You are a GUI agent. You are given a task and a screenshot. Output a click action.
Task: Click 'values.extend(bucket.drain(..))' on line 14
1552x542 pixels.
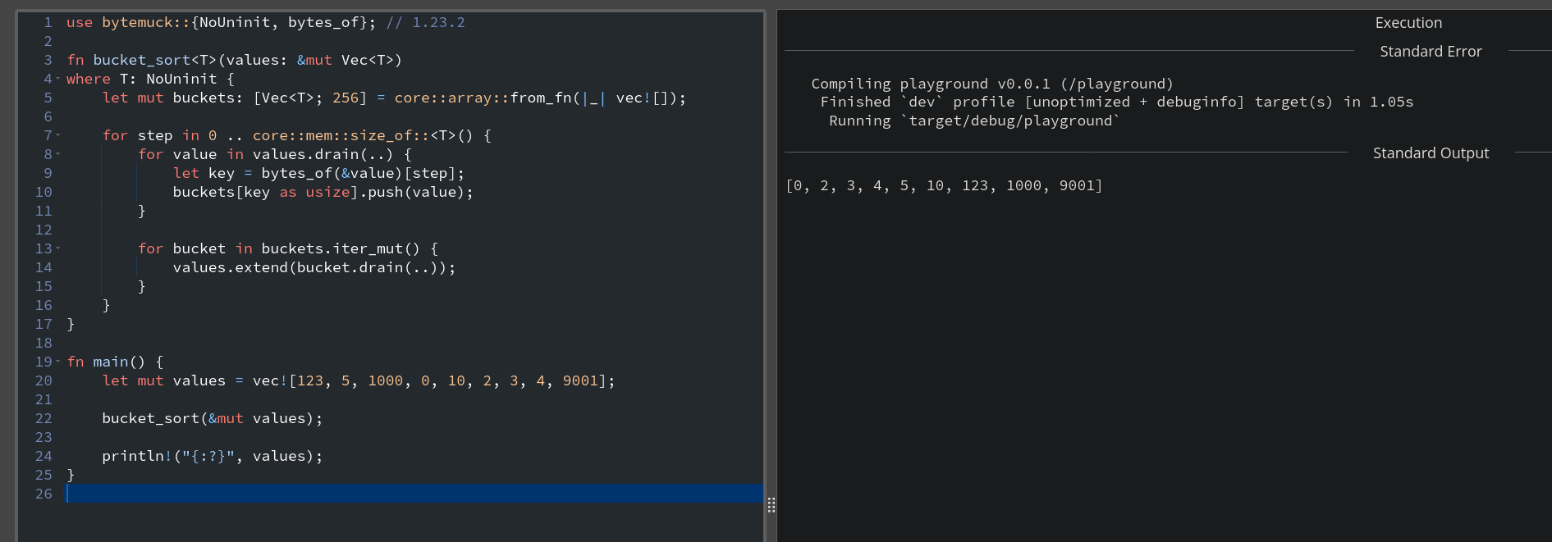tap(309, 267)
